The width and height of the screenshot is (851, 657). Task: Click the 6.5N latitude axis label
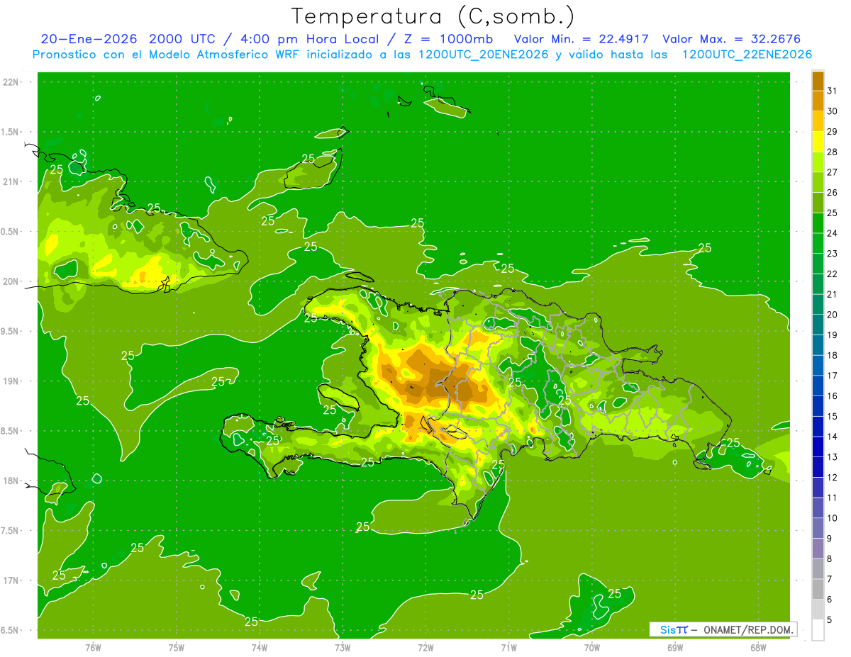pos(9,630)
